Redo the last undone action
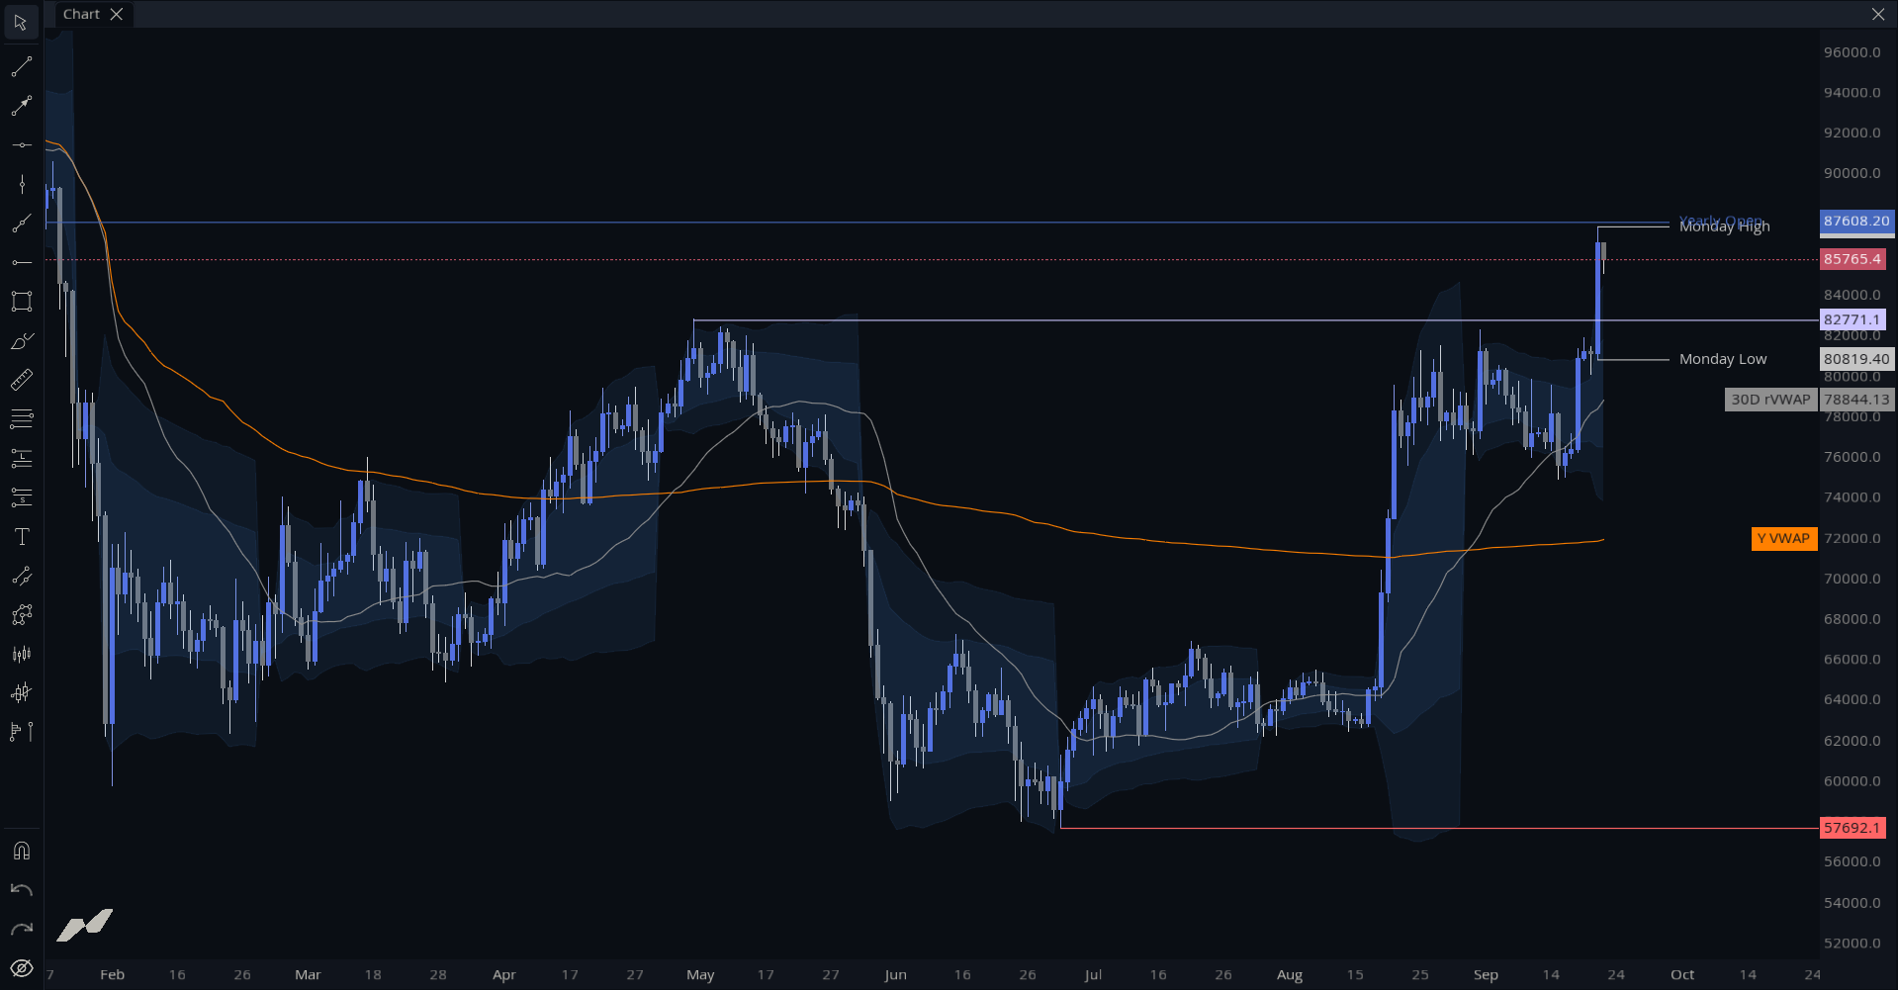Screen dimensions: 1898x990 [x=21, y=929]
